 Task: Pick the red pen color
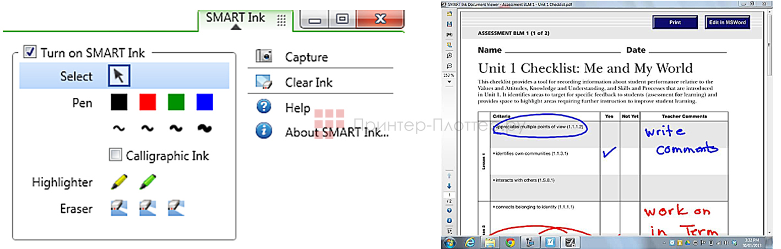(148, 102)
